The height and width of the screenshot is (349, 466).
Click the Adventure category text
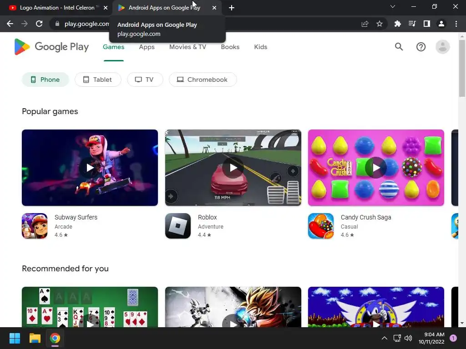click(x=211, y=226)
